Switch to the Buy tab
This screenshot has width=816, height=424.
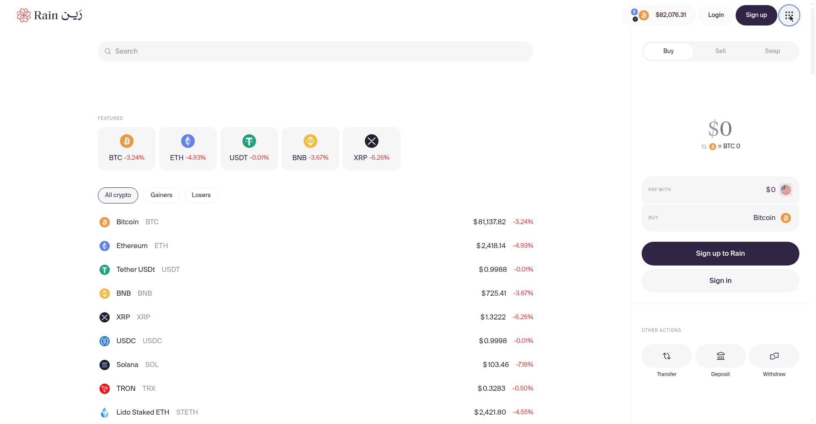pyautogui.click(x=668, y=51)
